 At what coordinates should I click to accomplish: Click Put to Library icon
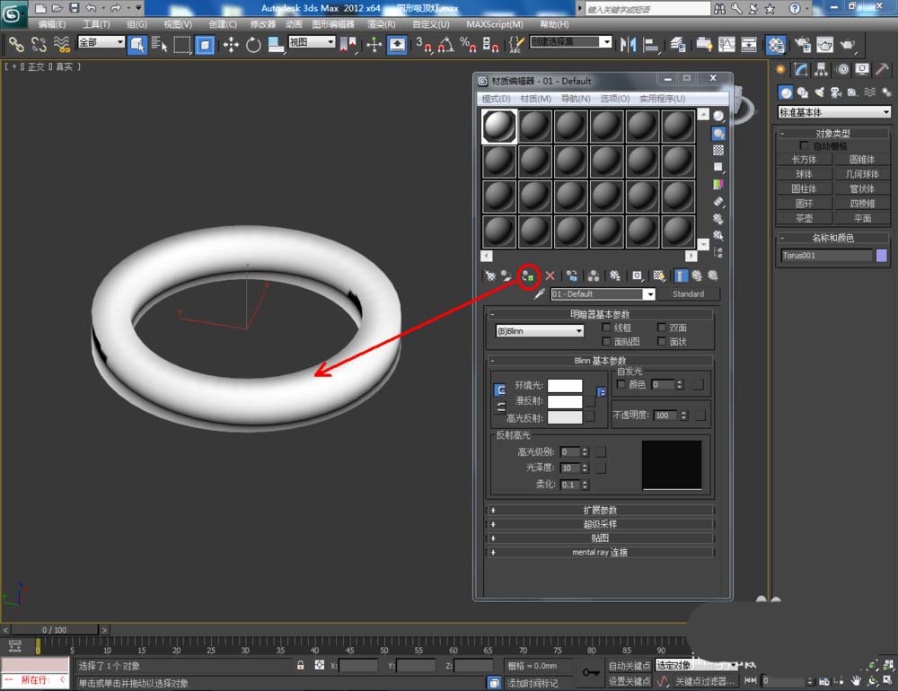(614, 276)
